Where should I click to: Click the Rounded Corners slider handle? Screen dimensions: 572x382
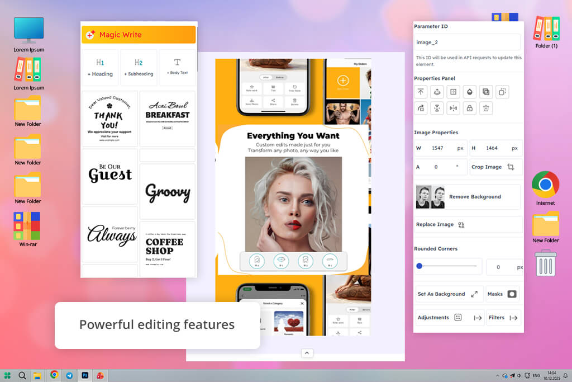(x=420, y=266)
